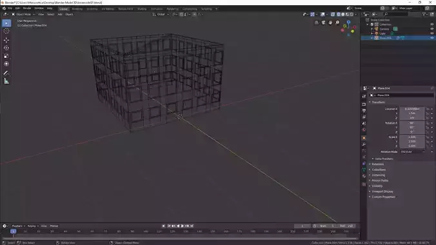Select the Transform tool
The image size is (436, 245).
[x=6, y=64]
